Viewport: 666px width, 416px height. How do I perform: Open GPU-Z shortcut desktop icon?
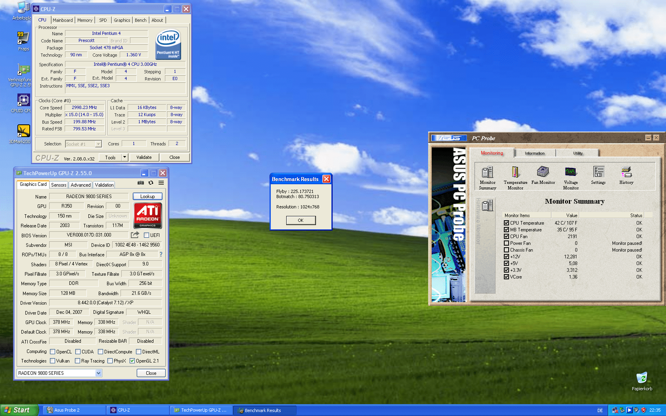pyautogui.click(x=22, y=75)
